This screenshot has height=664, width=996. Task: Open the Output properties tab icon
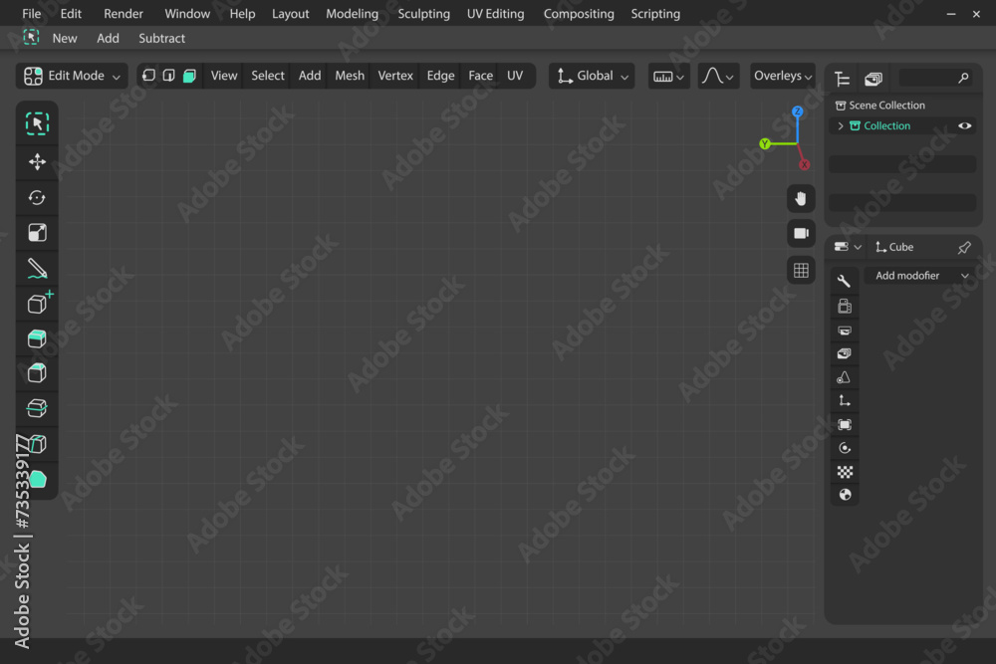click(x=845, y=331)
